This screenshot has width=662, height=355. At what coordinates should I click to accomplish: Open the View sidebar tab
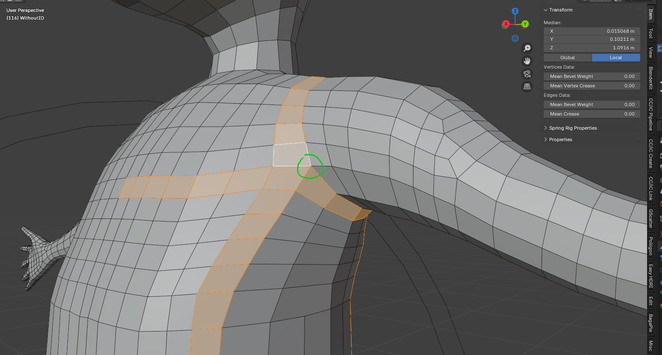650,52
